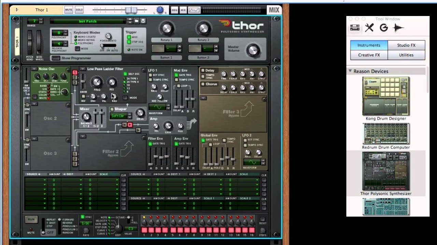Viewport: 437px width, 245px height.
Task: Open the Osc 3 slot selector arrow
Action: coord(34,138)
